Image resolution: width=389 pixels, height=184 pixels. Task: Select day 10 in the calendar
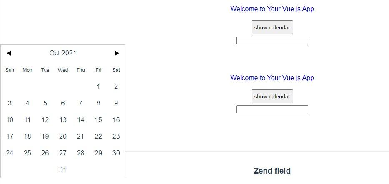10,120
